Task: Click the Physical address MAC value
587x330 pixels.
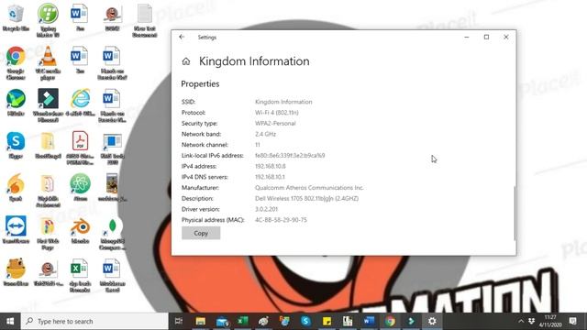Action: pyautogui.click(x=281, y=220)
